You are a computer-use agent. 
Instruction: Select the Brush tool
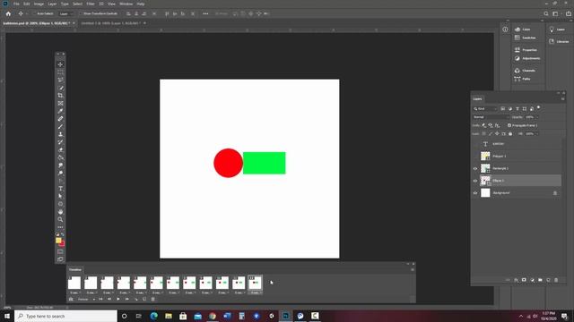(60, 127)
